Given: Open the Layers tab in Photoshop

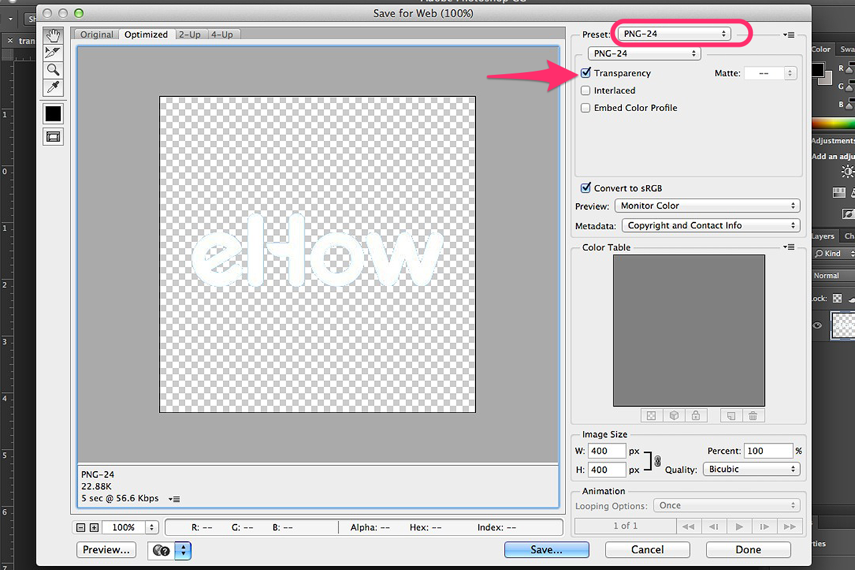Looking at the screenshot, I should [x=823, y=236].
